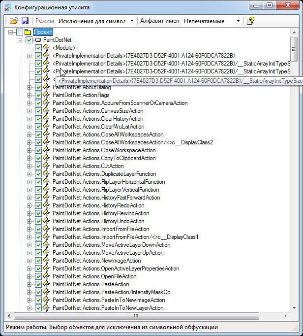Uncheck PaintDotNet.Actions.PasteAction checkbox
Image resolution: width=303 pixels, height=336 pixels.
[x=38, y=284]
